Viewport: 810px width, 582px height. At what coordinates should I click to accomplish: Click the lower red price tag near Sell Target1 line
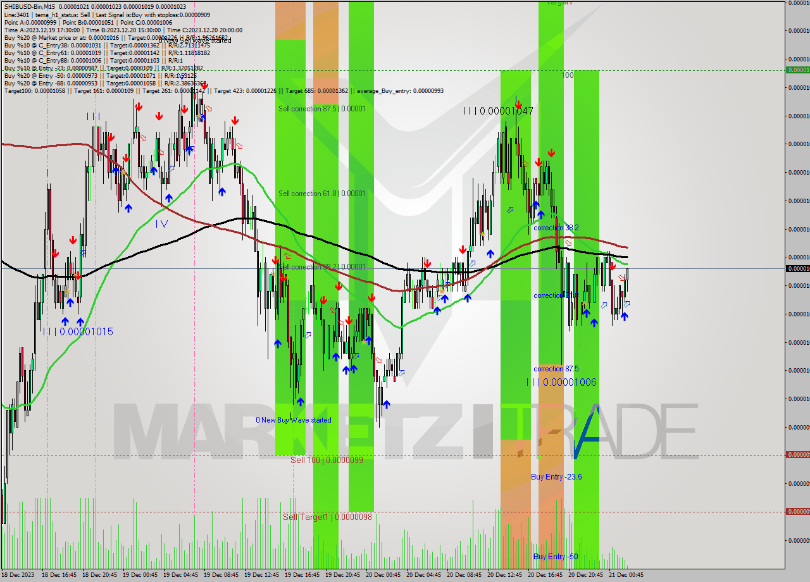(797, 512)
